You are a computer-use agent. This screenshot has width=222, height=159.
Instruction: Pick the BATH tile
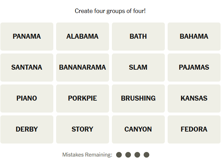click(x=138, y=37)
